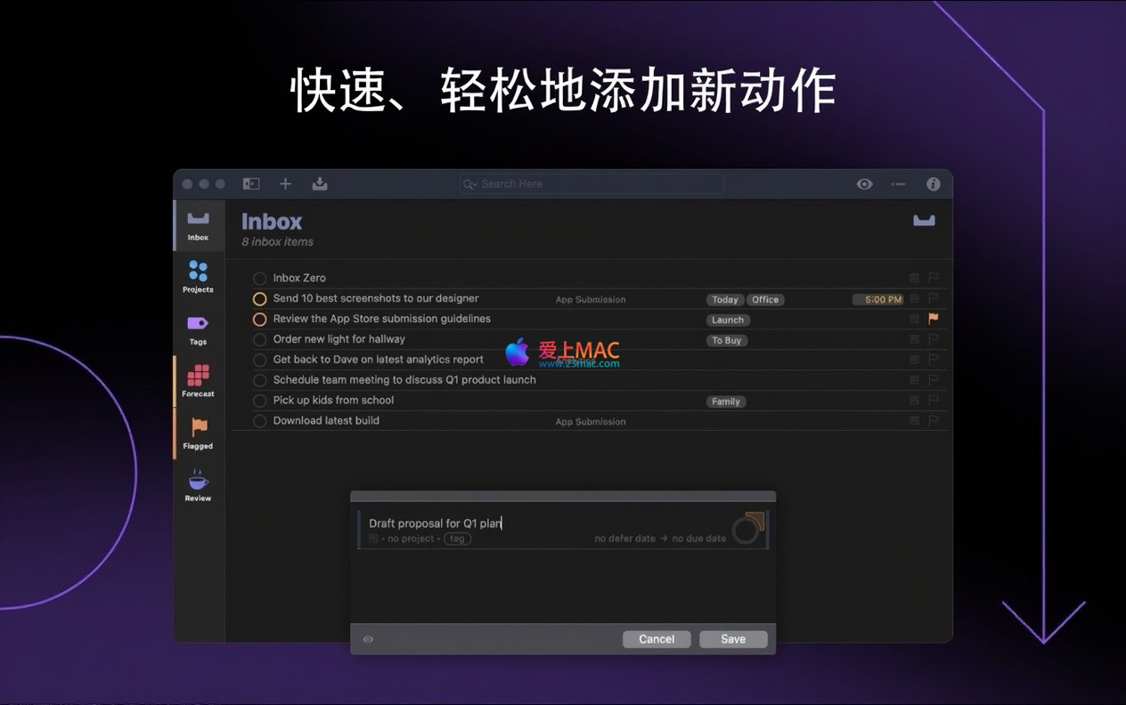Viewport: 1126px width, 705px height.
Task: Click the no project field in Quick Entry
Action: coord(411,539)
